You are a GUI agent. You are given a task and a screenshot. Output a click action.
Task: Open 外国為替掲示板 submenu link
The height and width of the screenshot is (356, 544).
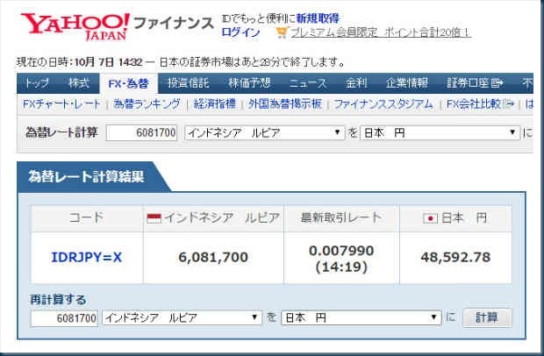coord(285,104)
